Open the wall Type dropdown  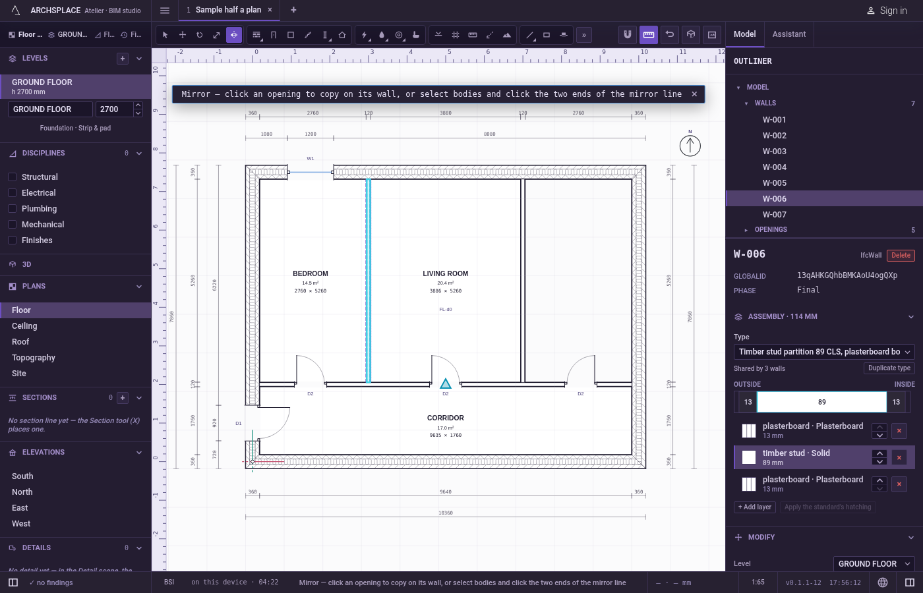point(824,352)
